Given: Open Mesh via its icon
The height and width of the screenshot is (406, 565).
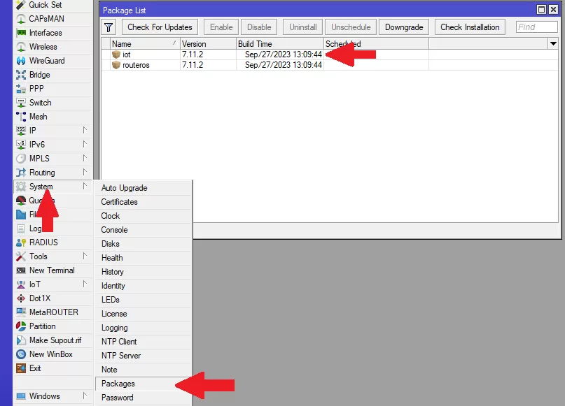Looking at the screenshot, I should click(21, 117).
